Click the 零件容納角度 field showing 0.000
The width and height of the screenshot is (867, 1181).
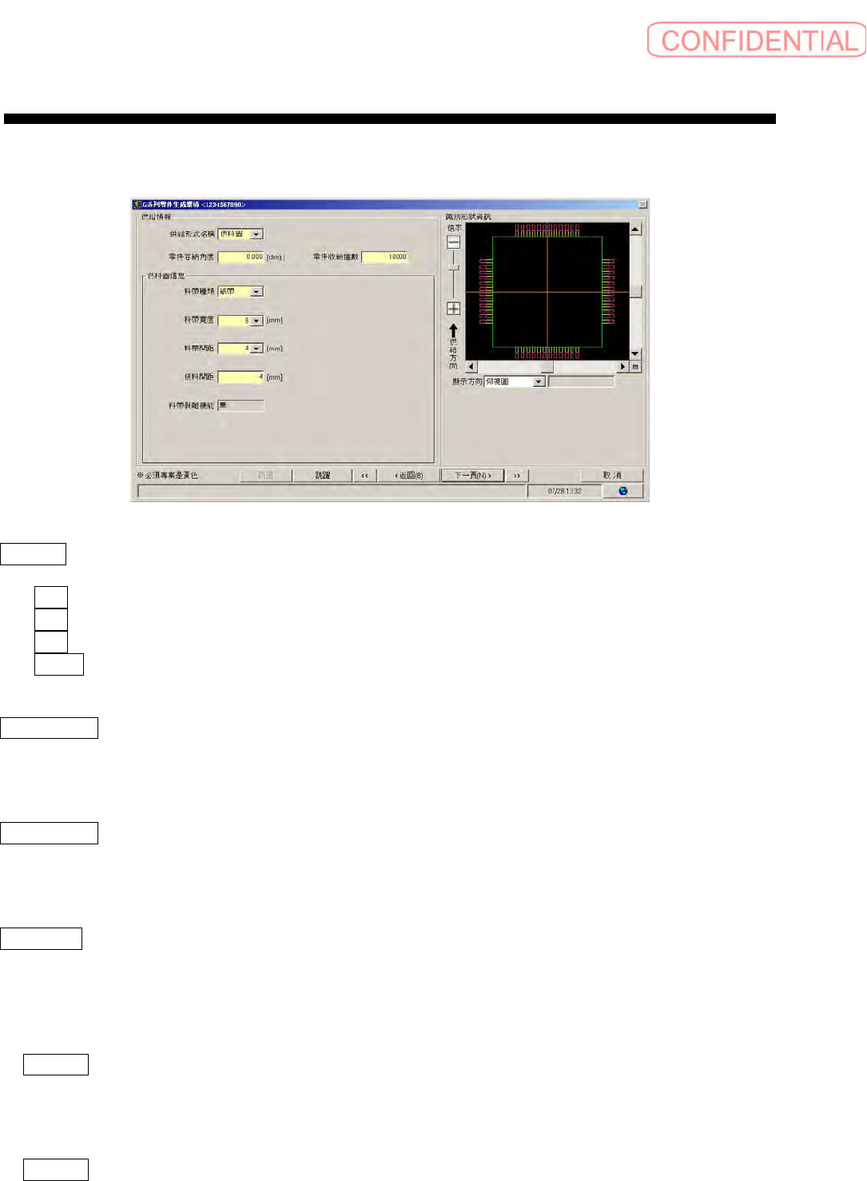tap(241, 257)
